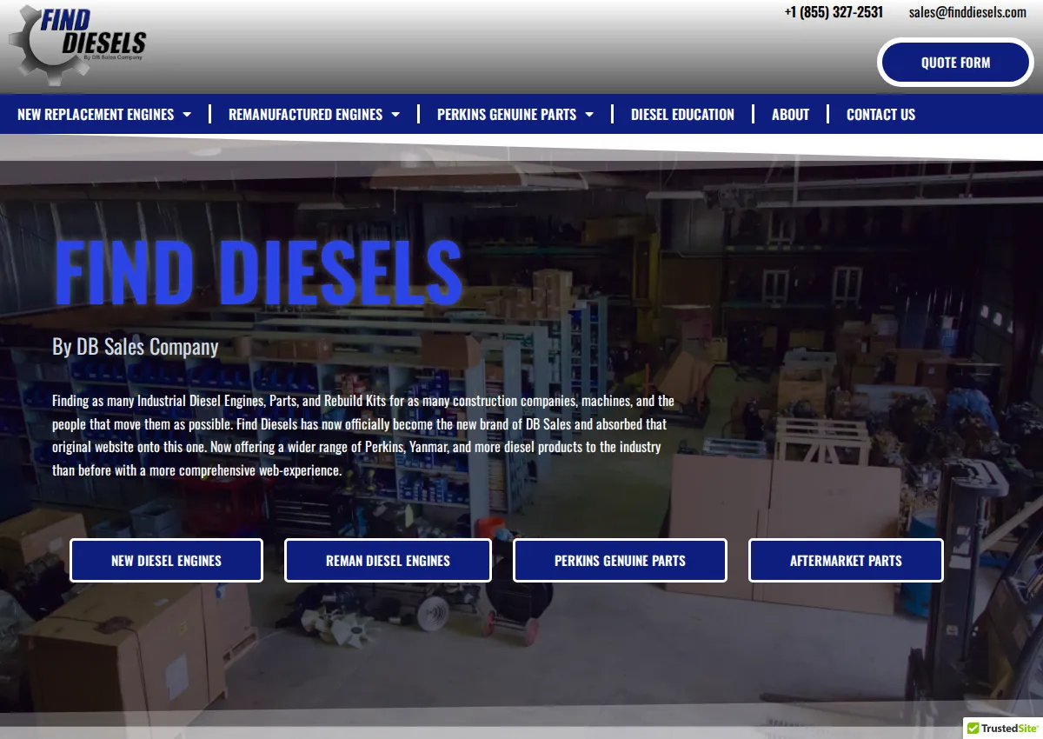This screenshot has width=1043, height=739.
Task: Click the Quote Form button
Action: click(x=955, y=63)
